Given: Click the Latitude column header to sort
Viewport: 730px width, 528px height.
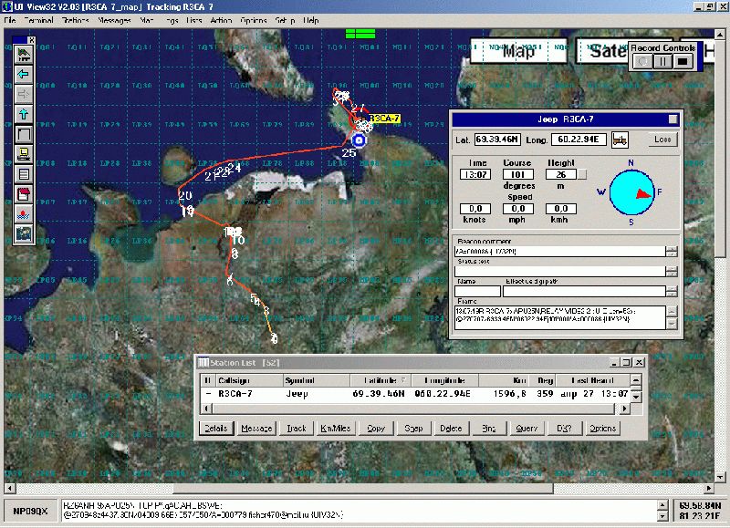Looking at the screenshot, I should 379,379.
